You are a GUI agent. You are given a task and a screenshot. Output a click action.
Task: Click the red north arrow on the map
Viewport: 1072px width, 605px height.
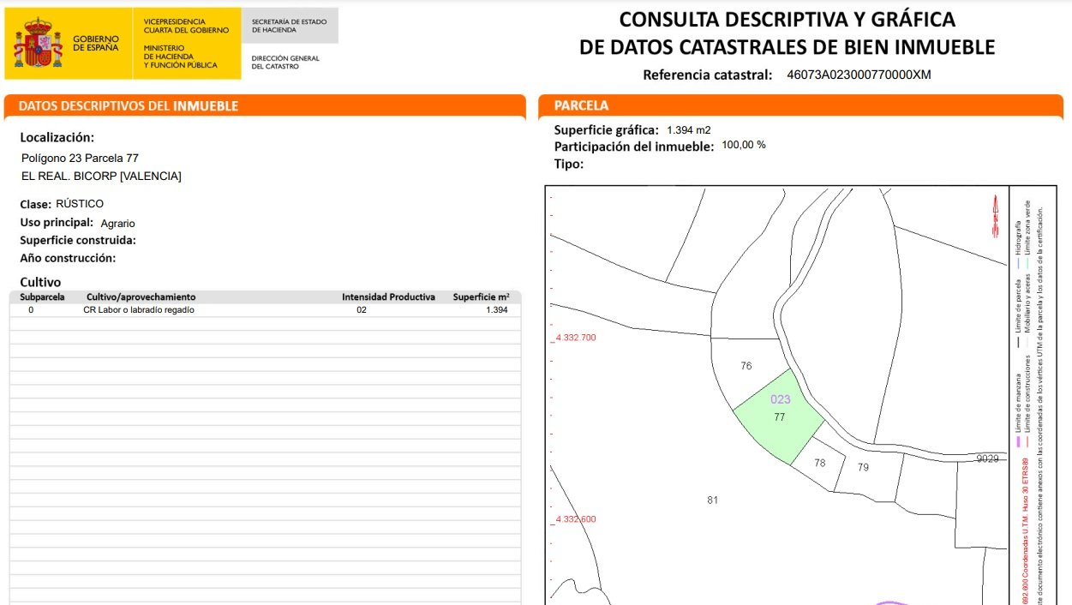click(995, 214)
